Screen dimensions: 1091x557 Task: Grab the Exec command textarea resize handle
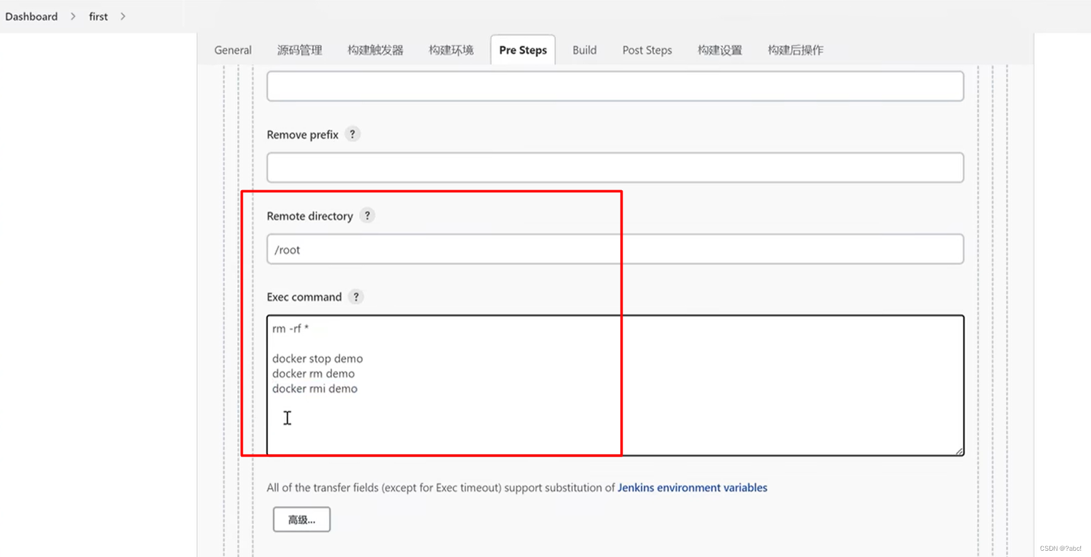point(959,450)
